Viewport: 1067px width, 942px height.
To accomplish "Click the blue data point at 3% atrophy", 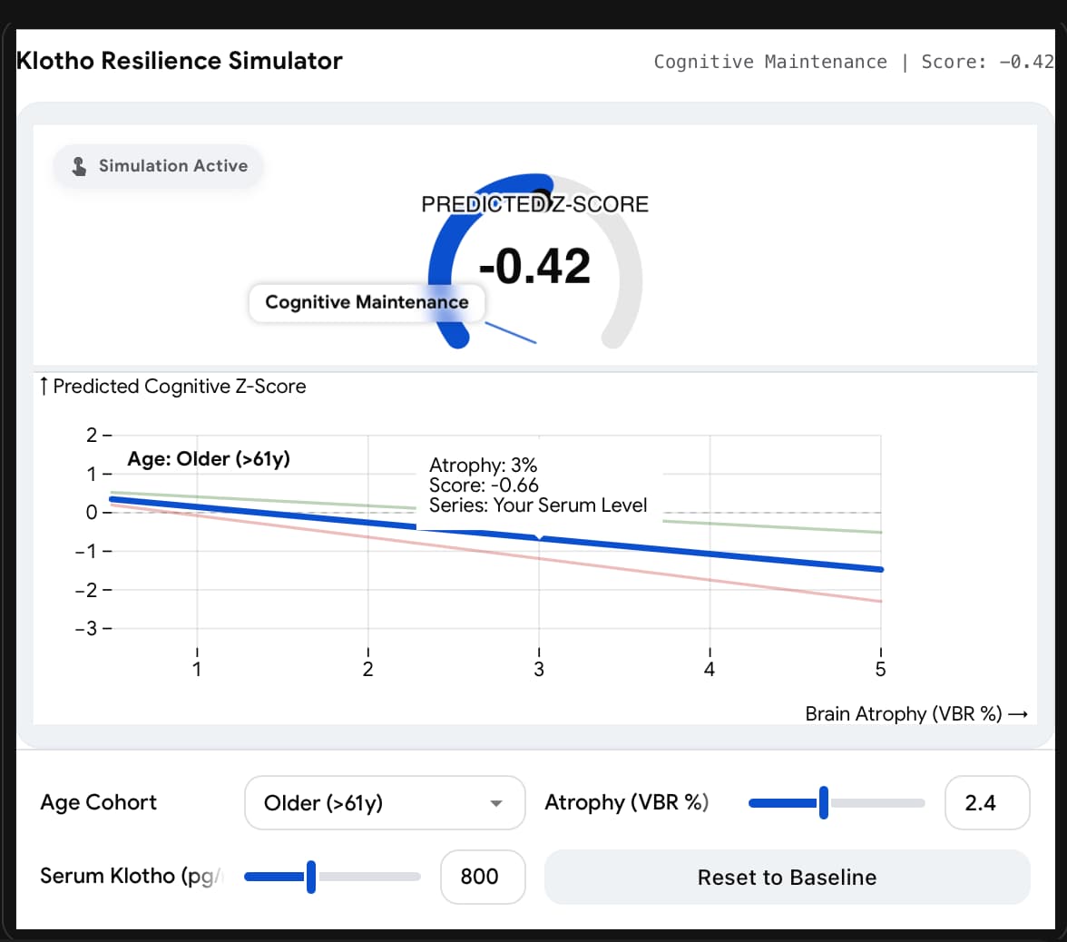I will pos(540,537).
